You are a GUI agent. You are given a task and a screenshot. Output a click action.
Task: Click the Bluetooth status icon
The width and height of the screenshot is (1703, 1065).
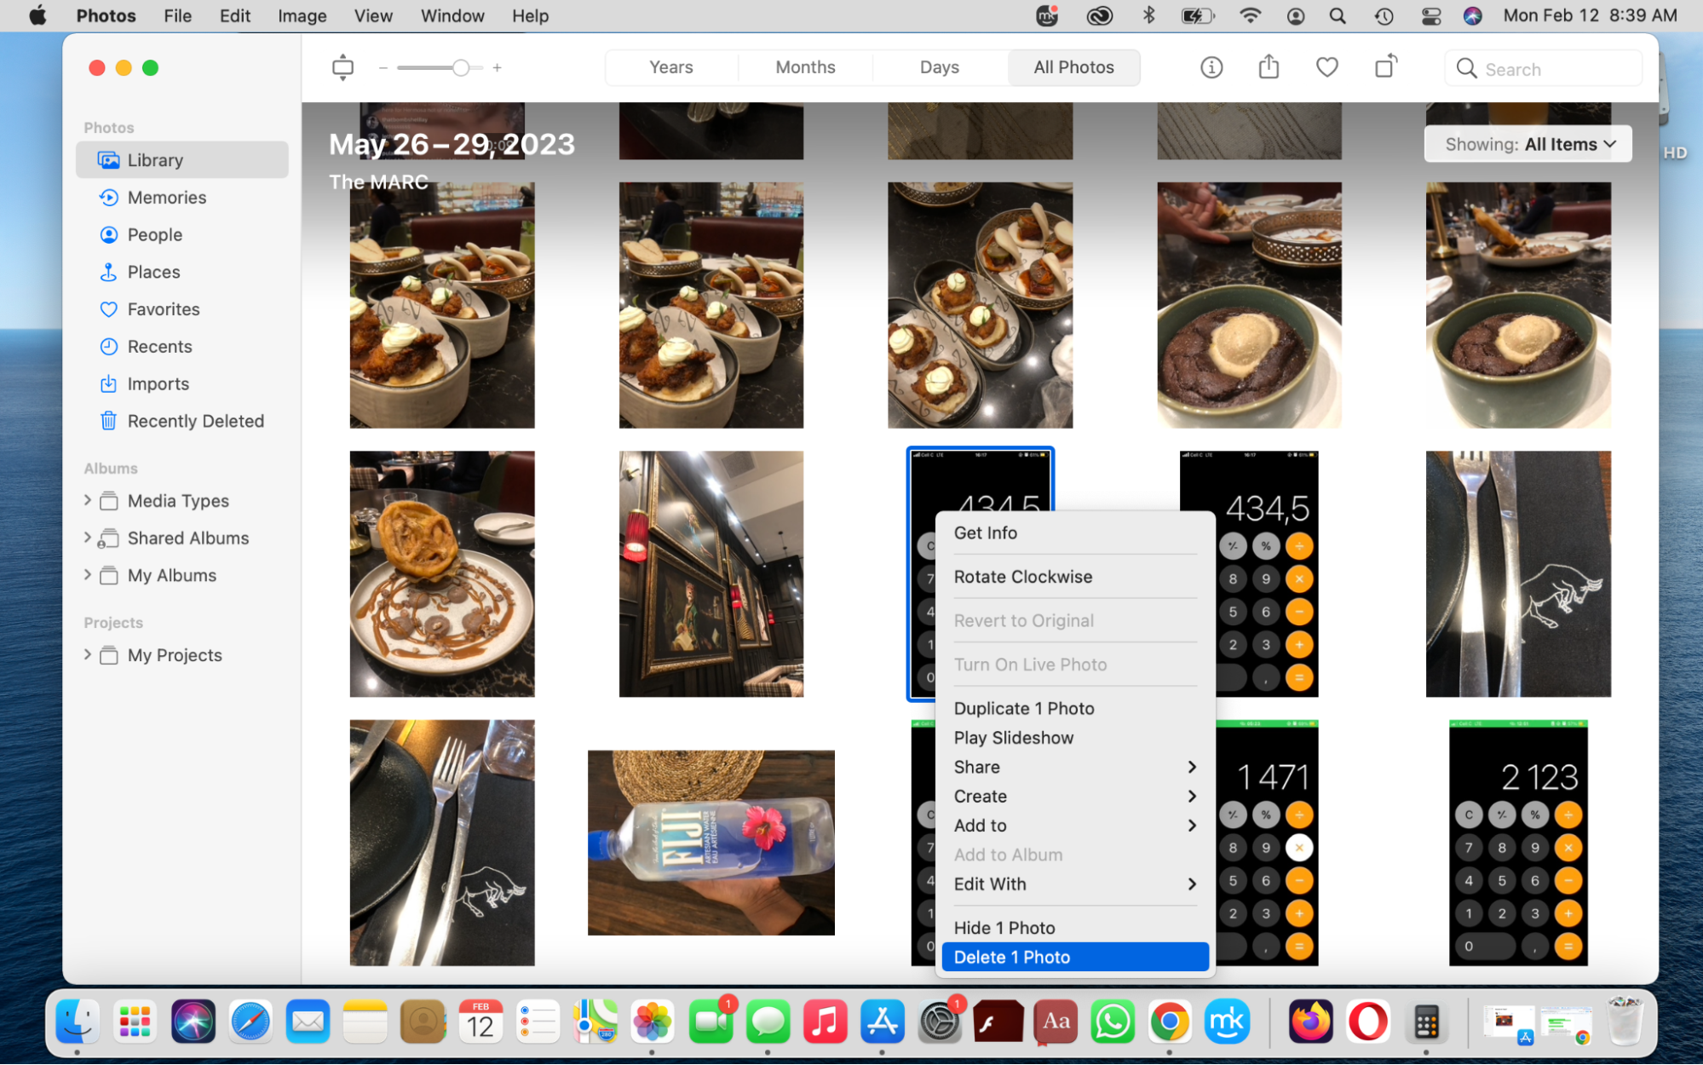click(x=1148, y=15)
